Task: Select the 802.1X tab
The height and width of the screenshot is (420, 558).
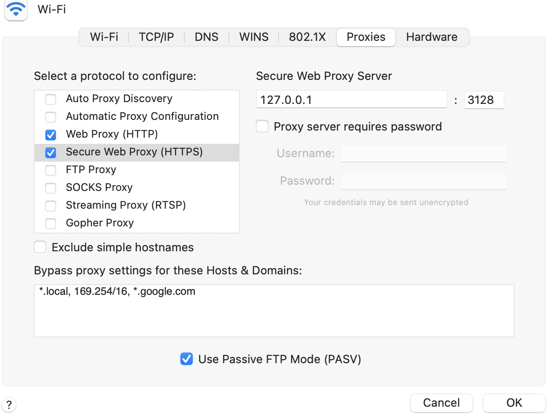Action: [x=307, y=37]
